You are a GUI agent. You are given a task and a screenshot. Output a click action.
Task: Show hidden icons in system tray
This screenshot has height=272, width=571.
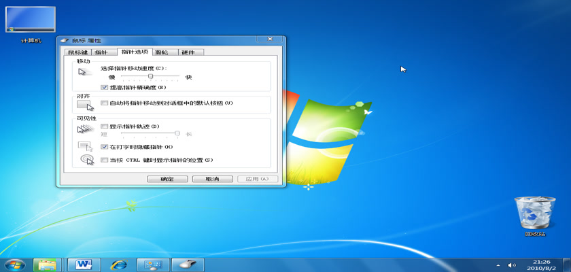499,265
